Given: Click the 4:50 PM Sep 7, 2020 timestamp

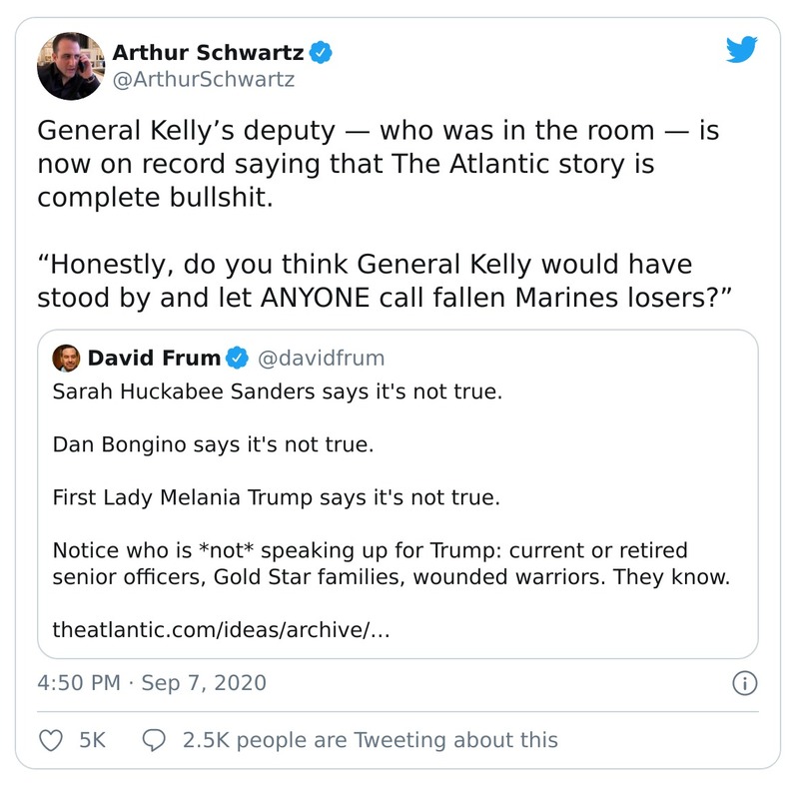Looking at the screenshot, I should point(152,683).
